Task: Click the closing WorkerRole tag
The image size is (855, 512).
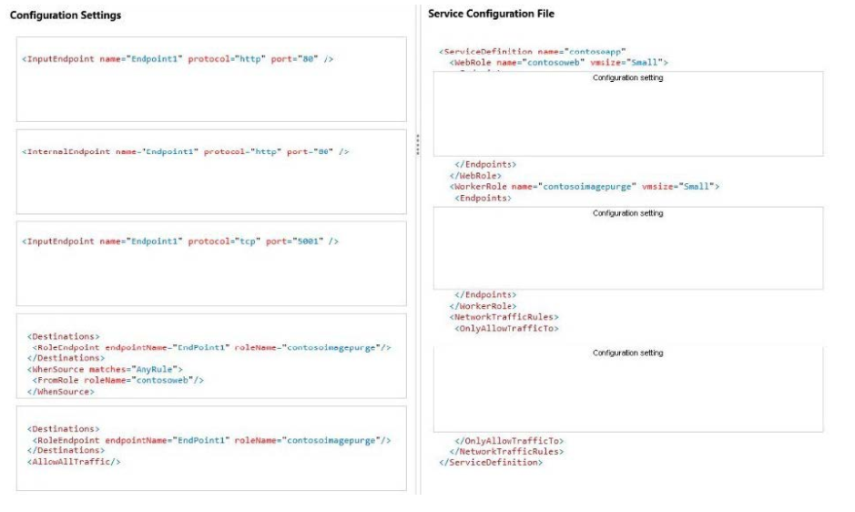Action: [483, 306]
